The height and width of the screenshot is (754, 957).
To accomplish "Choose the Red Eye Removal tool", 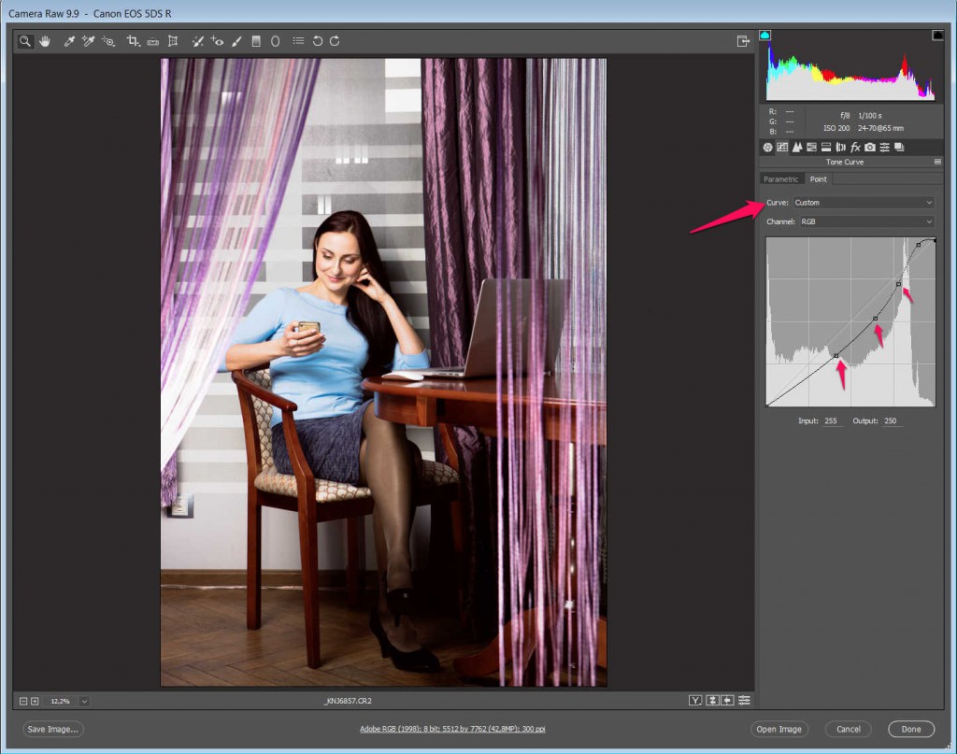I will (x=216, y=41).
